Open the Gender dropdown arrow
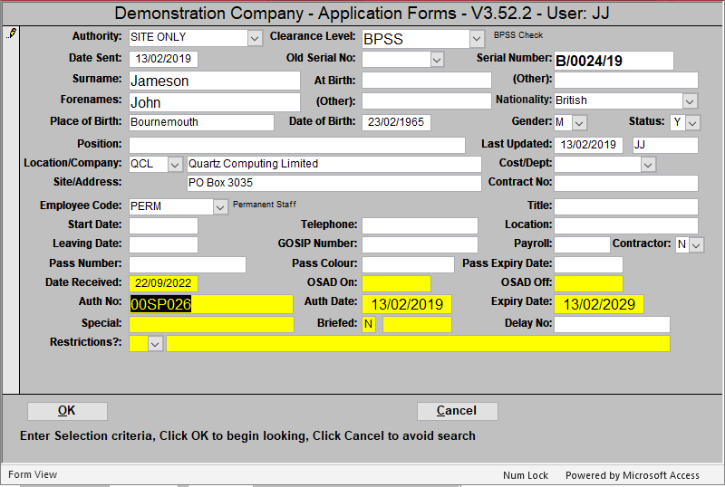 (x=579, y=122)
